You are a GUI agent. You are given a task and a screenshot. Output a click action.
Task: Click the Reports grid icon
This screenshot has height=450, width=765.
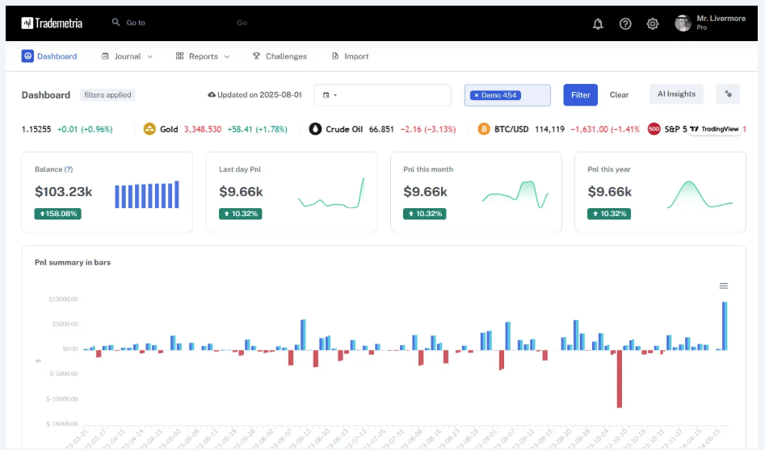coord(179,56)
